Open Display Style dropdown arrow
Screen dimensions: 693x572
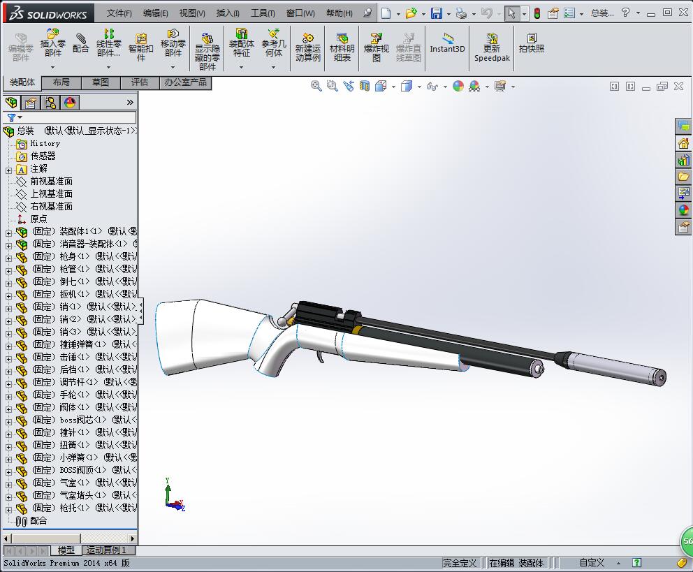(x=419, y=87)
